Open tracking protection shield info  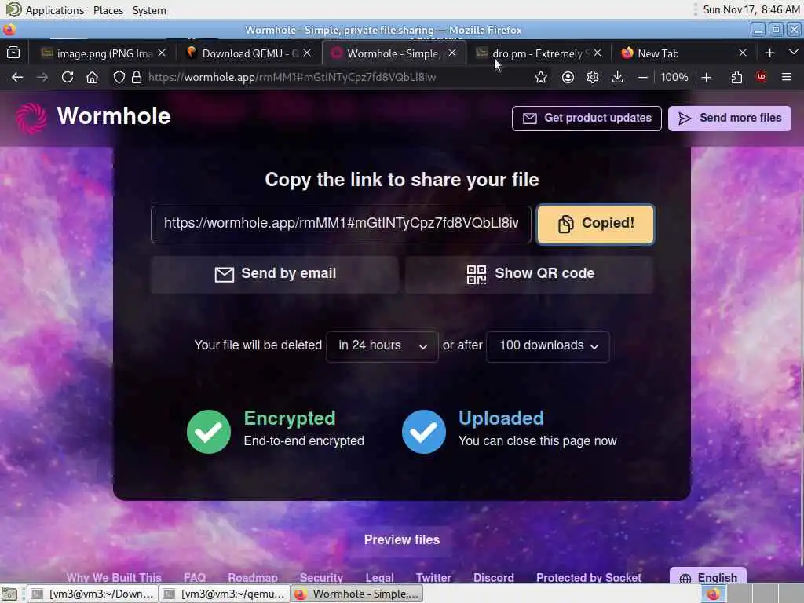click(119, 78)
